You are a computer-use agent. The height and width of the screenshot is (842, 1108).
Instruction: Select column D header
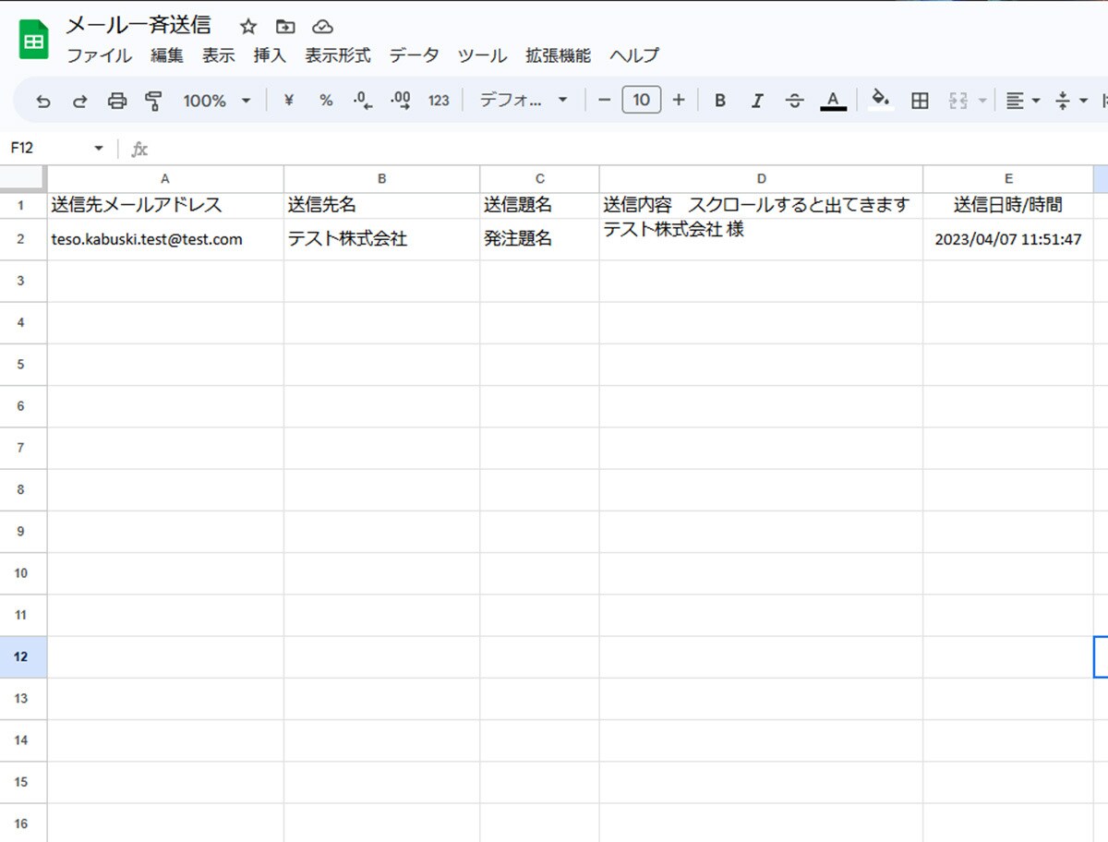[x=761, y=179]
